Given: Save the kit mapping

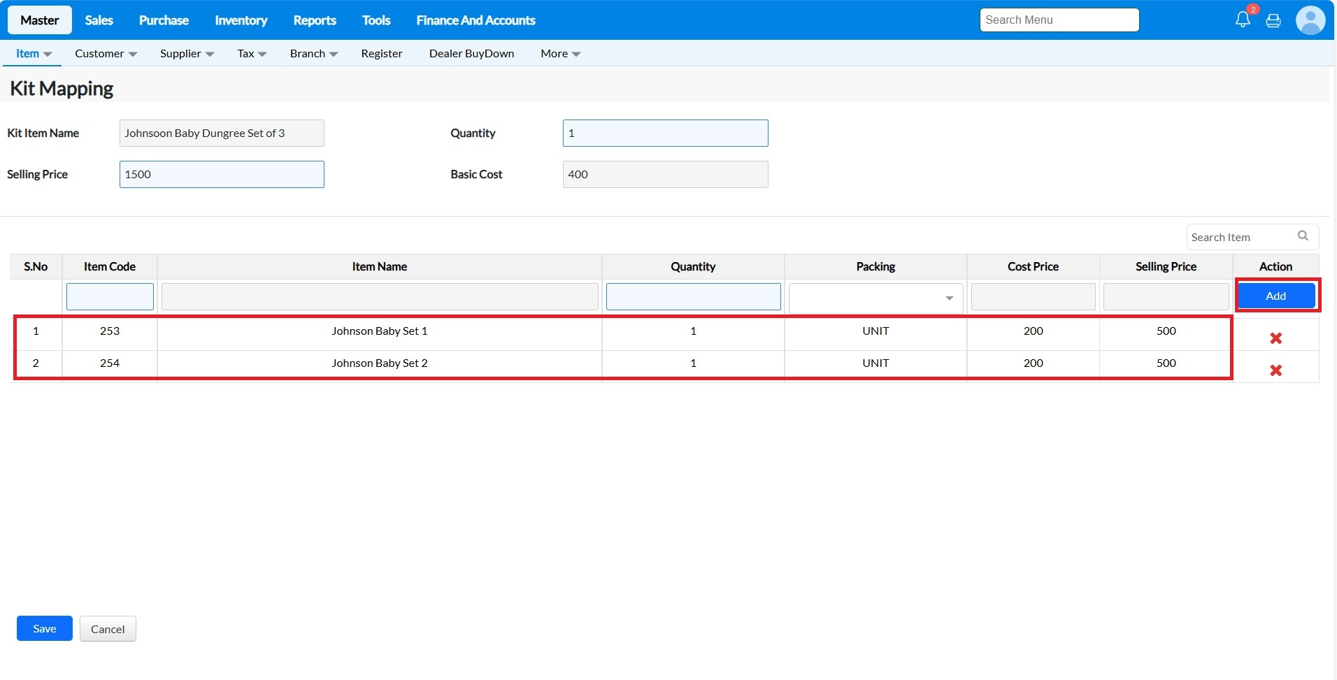Looking at the screenshot, I should tap(45, 628).
